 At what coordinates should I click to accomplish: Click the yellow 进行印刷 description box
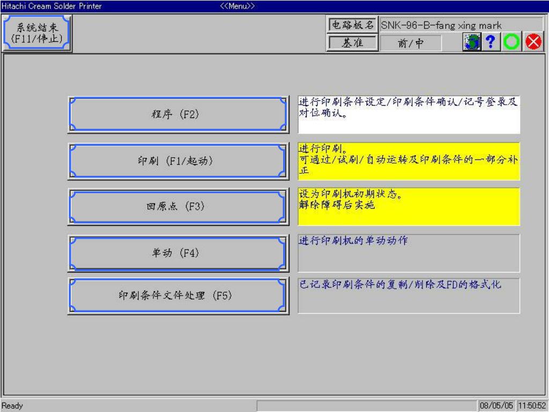point(409,161)
